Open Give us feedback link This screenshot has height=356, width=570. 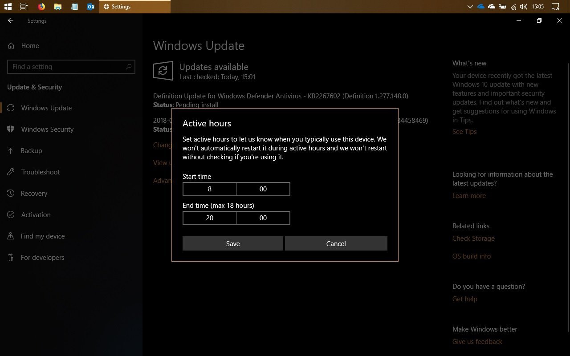[477, 342]
